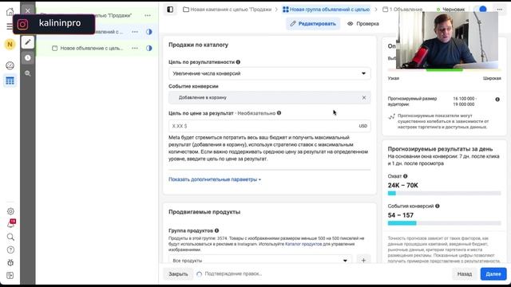Viewport: 511px width, 287px height.
Task: Open the top-right three-dot options menu
Action: coord(500,10)
